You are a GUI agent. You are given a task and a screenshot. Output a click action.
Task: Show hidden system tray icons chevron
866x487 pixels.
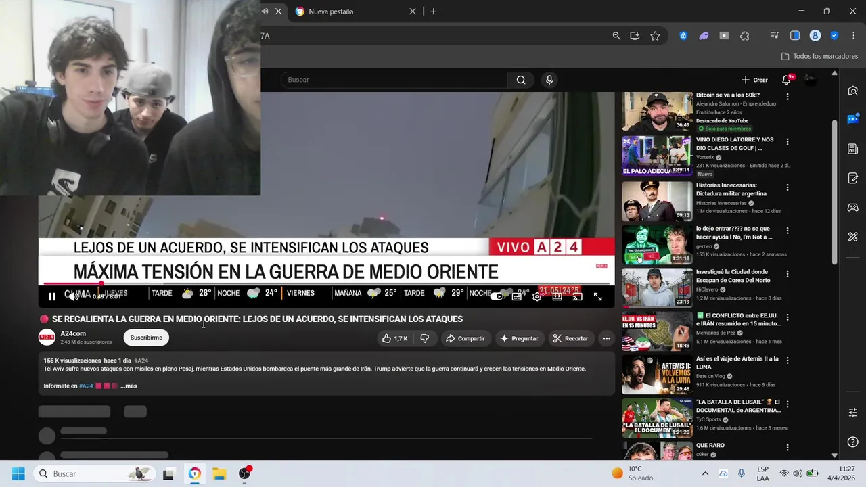(x=705, y=473)
